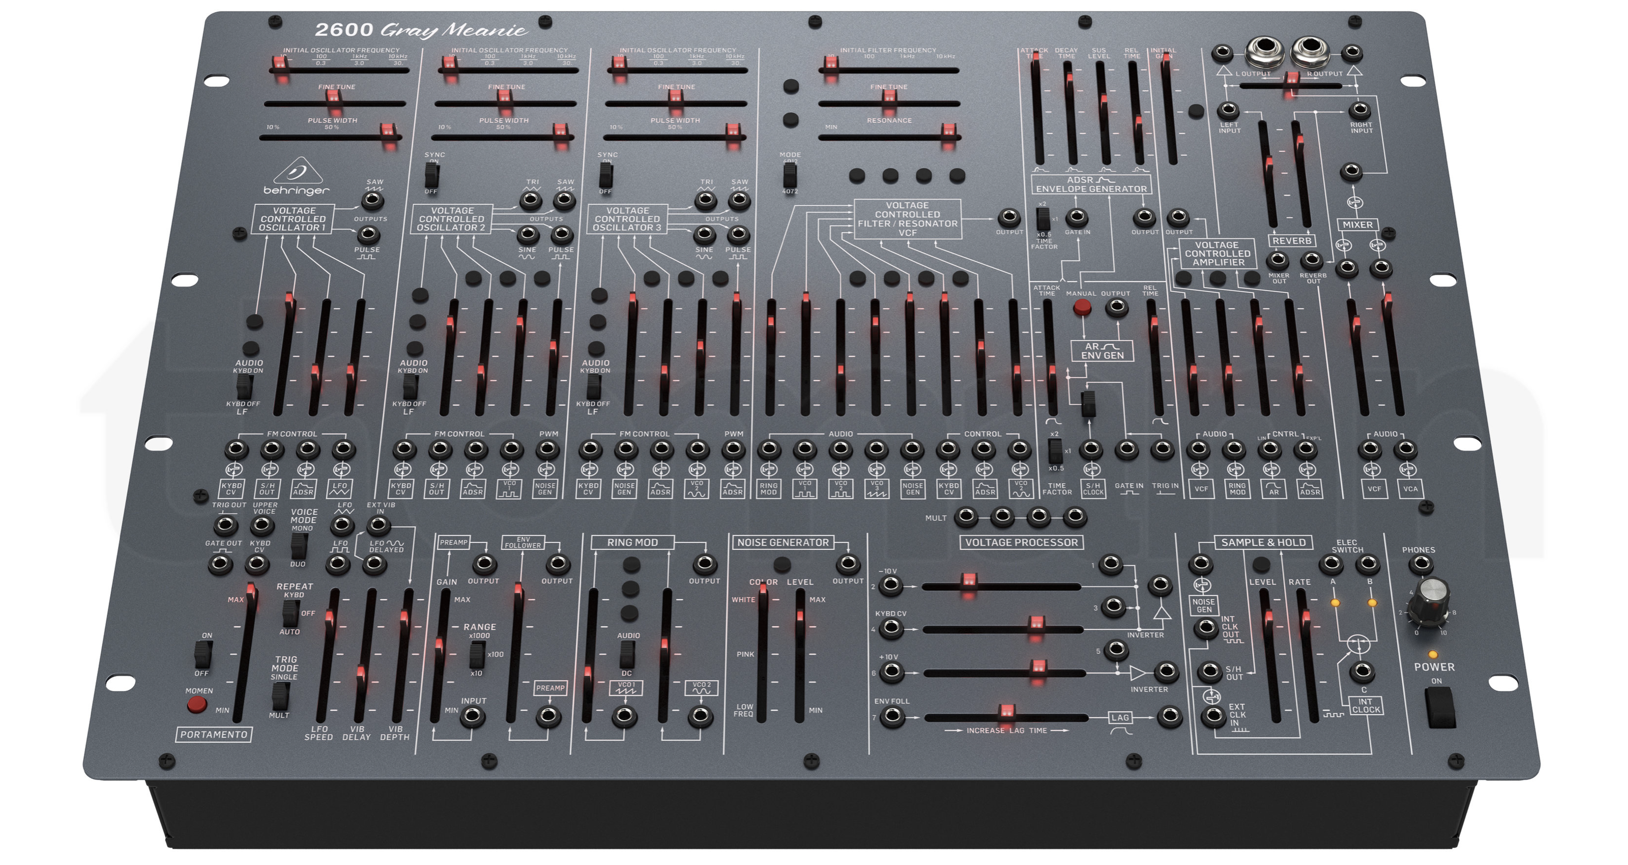
Task: Click the VCO 3 PULSE output jack
Action: [737, 234]
